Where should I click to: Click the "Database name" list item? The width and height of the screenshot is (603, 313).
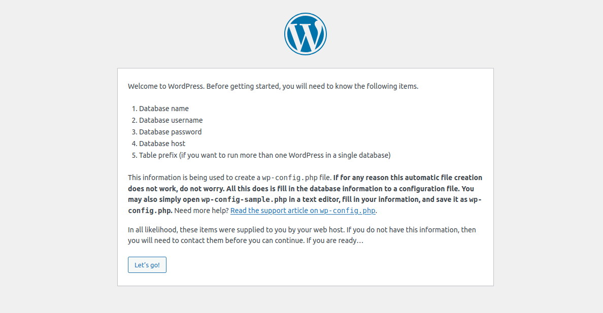[163, 109]
